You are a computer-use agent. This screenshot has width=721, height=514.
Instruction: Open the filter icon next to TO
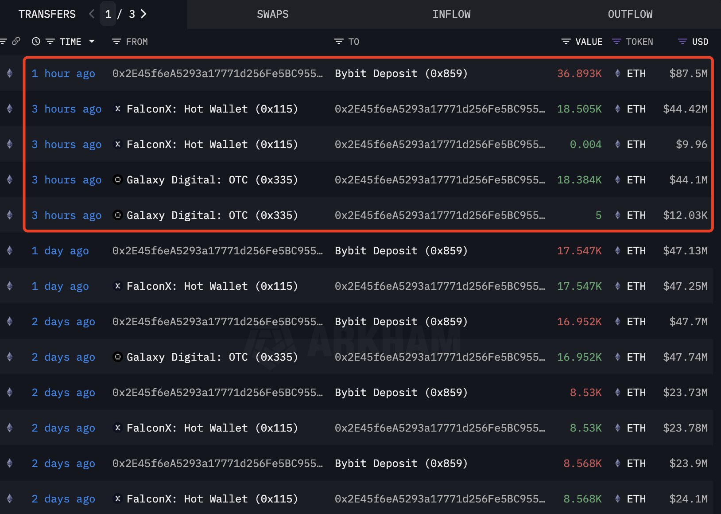(x=339, y=41)
